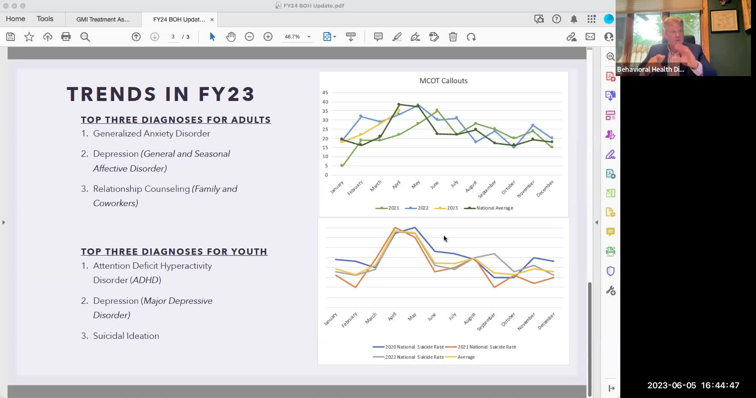Add a sticky note comment
This screenshot has width=756, height=398.
point(378,37)
